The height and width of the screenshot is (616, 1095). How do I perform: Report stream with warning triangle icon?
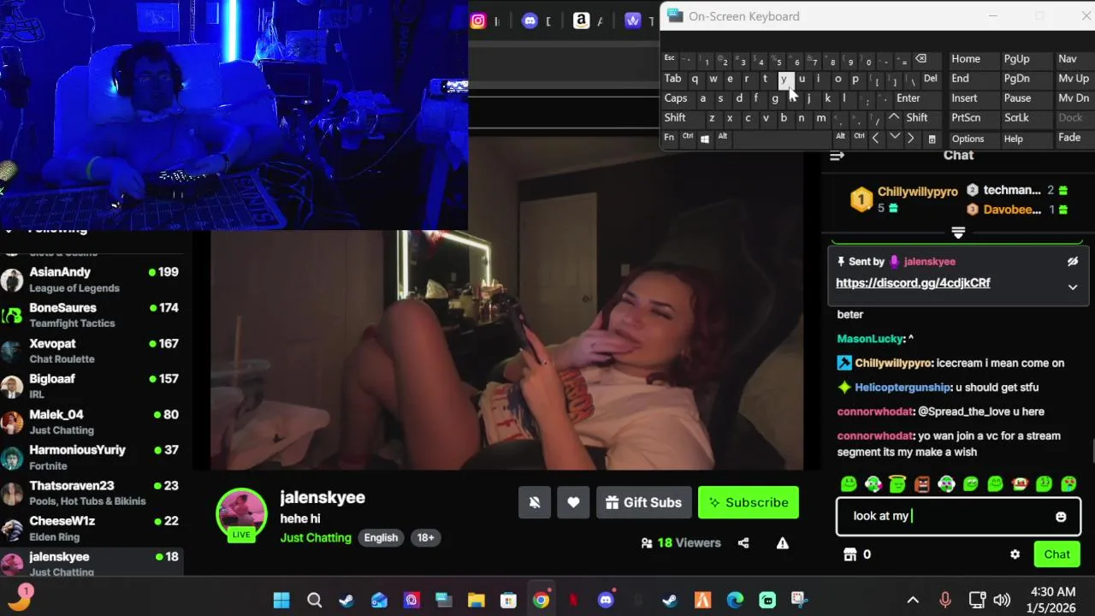click(x=782, y=542)
